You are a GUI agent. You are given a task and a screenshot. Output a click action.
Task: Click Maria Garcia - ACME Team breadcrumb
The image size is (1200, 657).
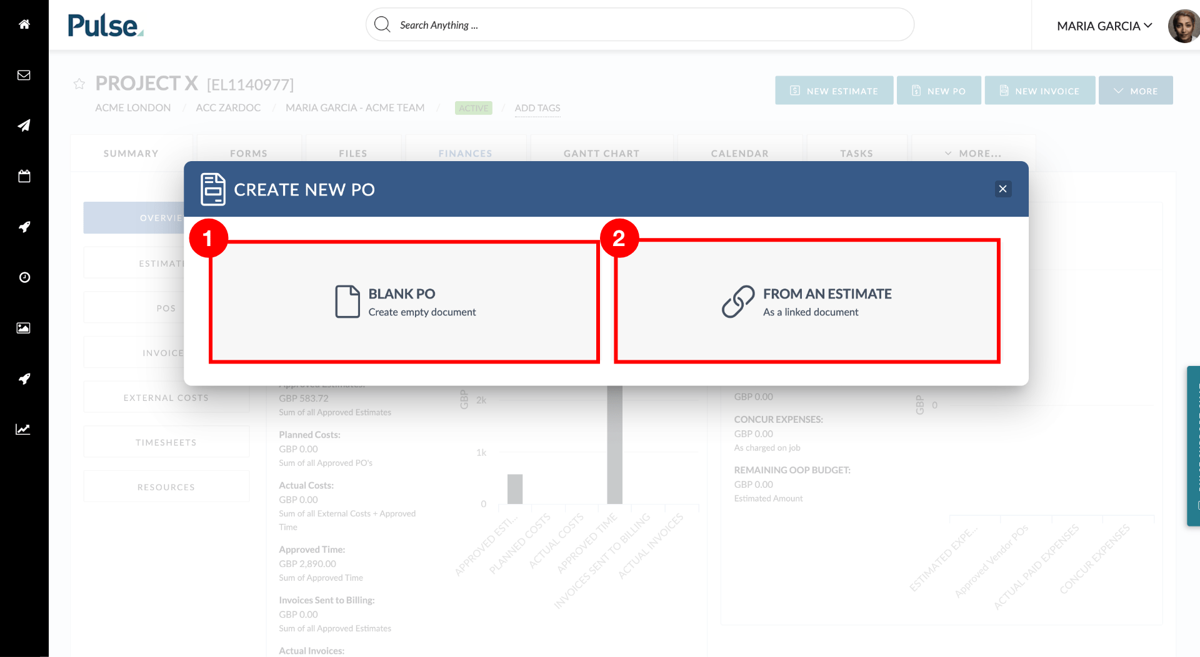tap(355, 108)
